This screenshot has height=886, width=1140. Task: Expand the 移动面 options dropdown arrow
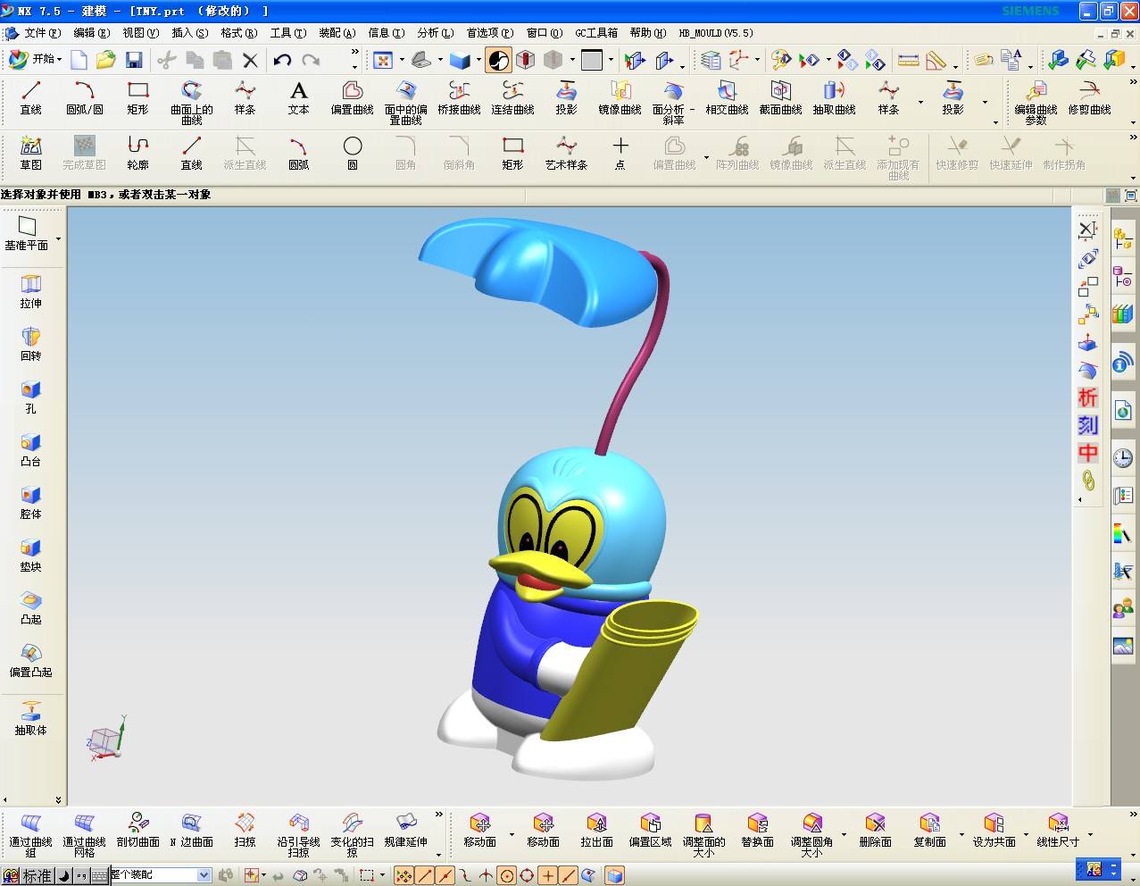coord(511,835)
